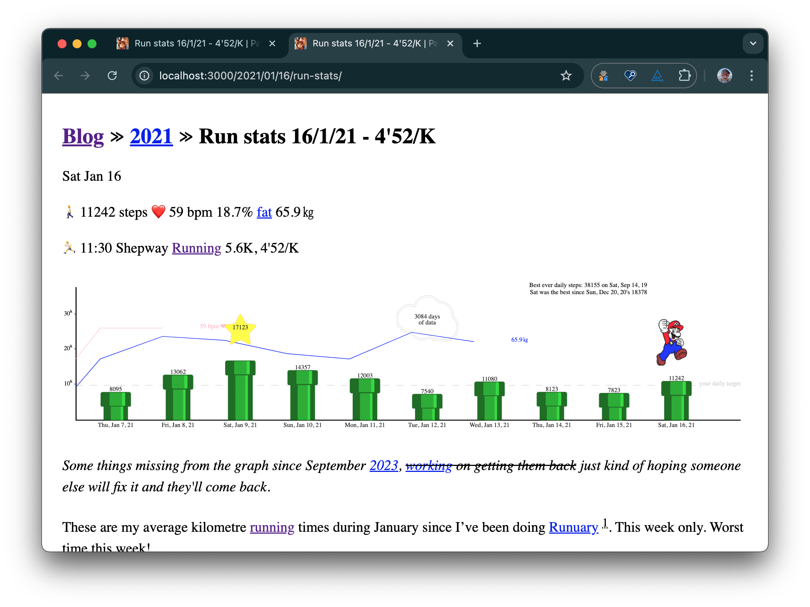This screenshot has width=810, height=607.
Task: Expand the tab search dropdown chevron
Action: (x=753, y=43)
